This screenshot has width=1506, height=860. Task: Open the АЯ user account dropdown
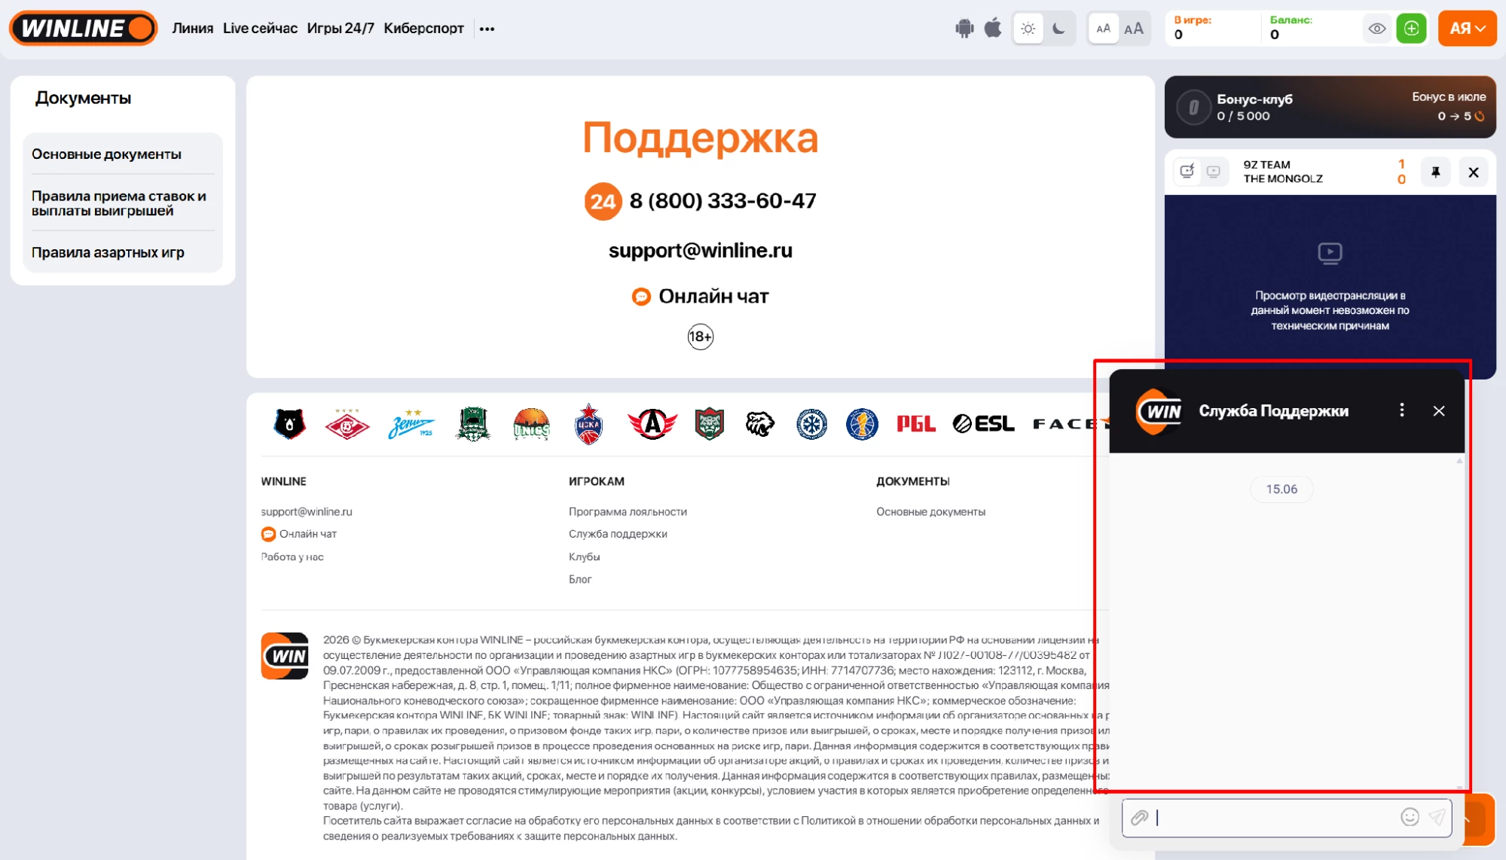coord(1467,29)
